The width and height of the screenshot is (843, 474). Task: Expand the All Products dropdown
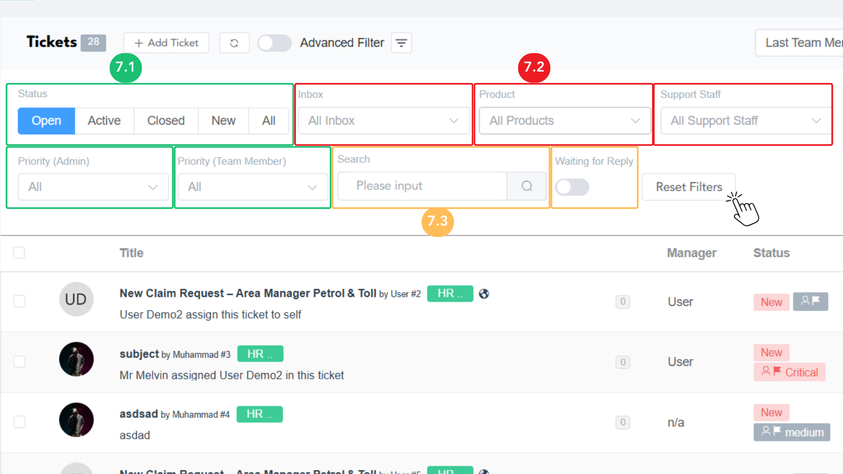(x=564, y=121)
